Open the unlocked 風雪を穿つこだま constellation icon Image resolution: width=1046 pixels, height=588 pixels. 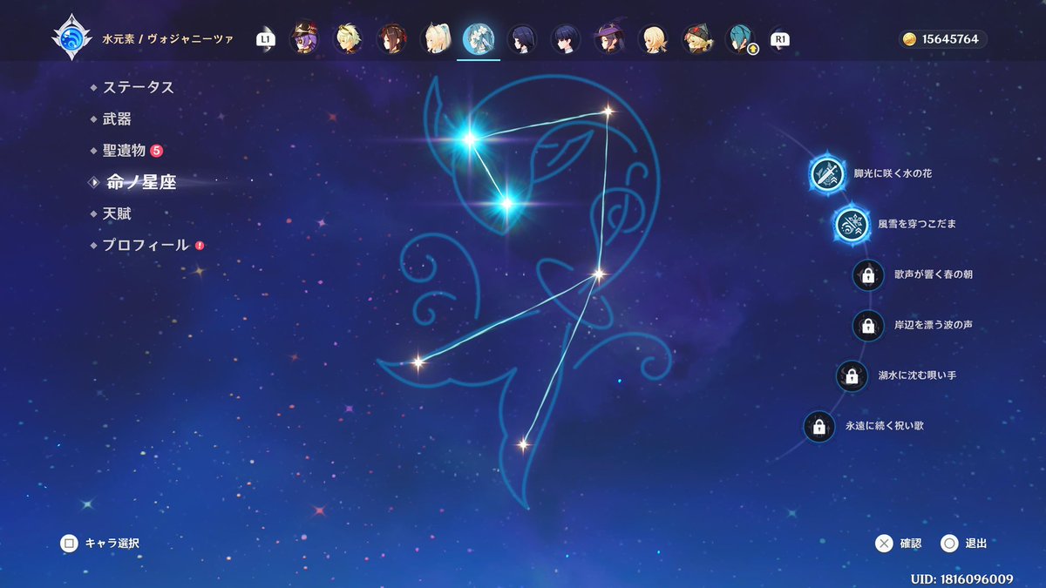point(851,224)
